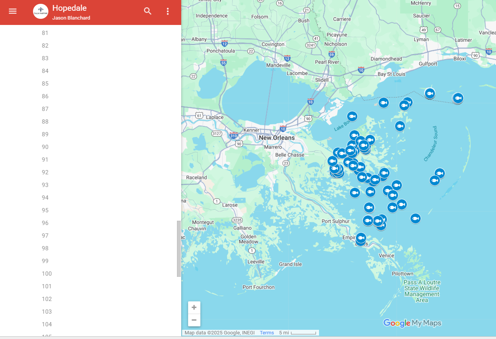The width and height of the screenshot is (496, 339).
Task: Click the Google My Maps logo
Action: 412,323
